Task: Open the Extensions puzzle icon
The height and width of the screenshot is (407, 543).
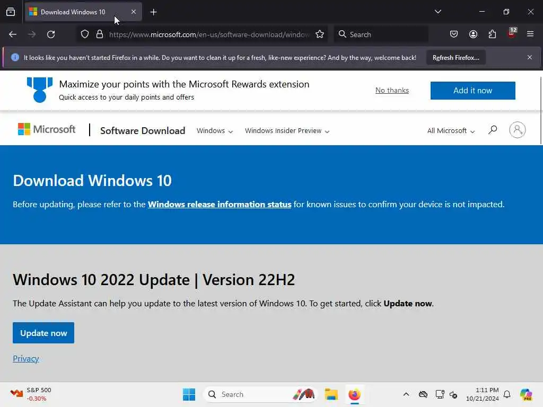Action: click(x=492, y=34)
